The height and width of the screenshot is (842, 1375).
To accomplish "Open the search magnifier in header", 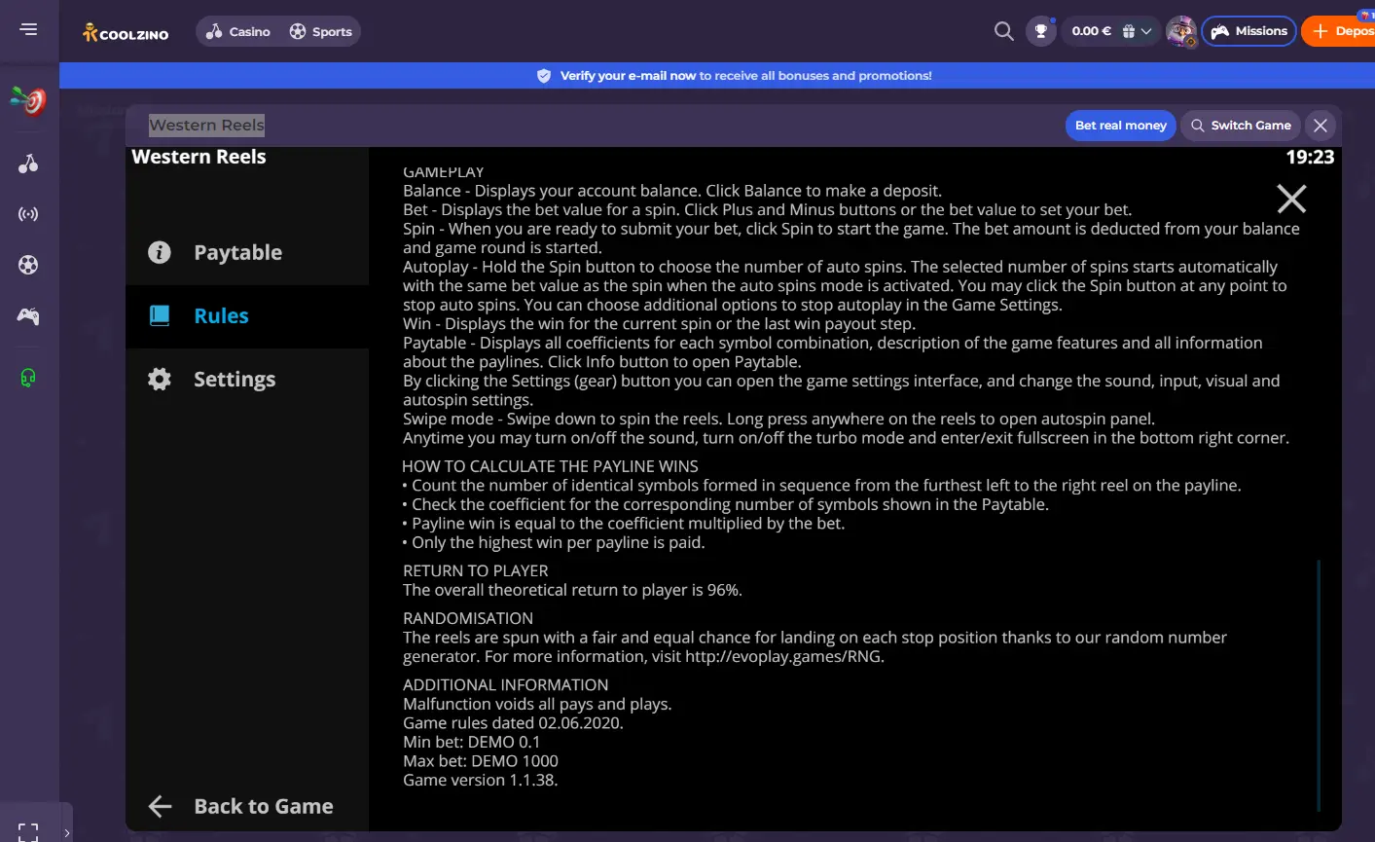I will tap(1004, 31).
